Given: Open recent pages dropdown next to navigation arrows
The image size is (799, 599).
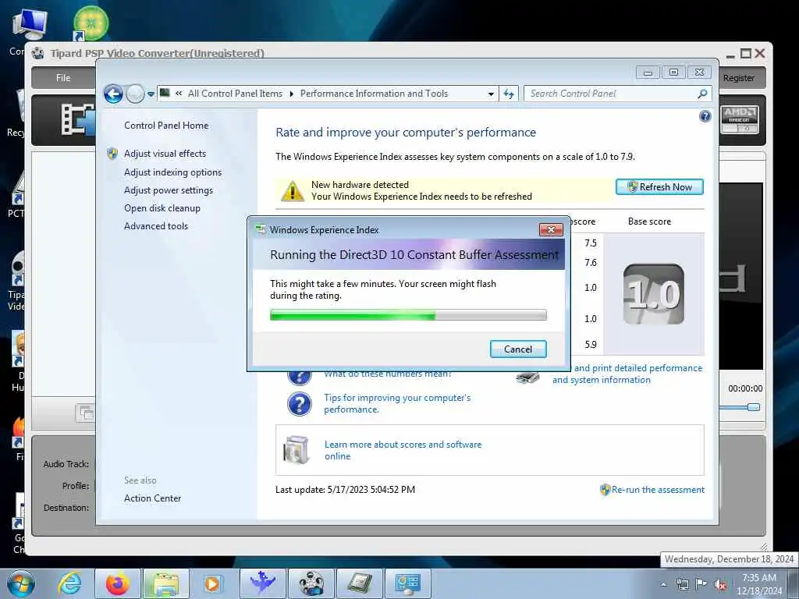Looking at the screenshot, I should 151,94.
